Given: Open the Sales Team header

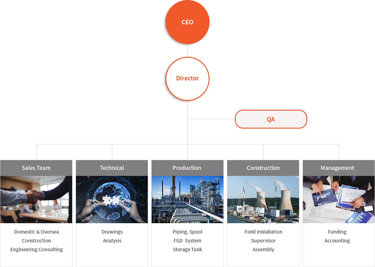Looking at the screenshot, I should [36, 168].
